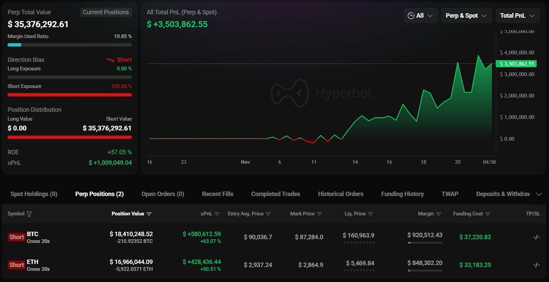Click the uPnL column sort icon

point(217,214)
